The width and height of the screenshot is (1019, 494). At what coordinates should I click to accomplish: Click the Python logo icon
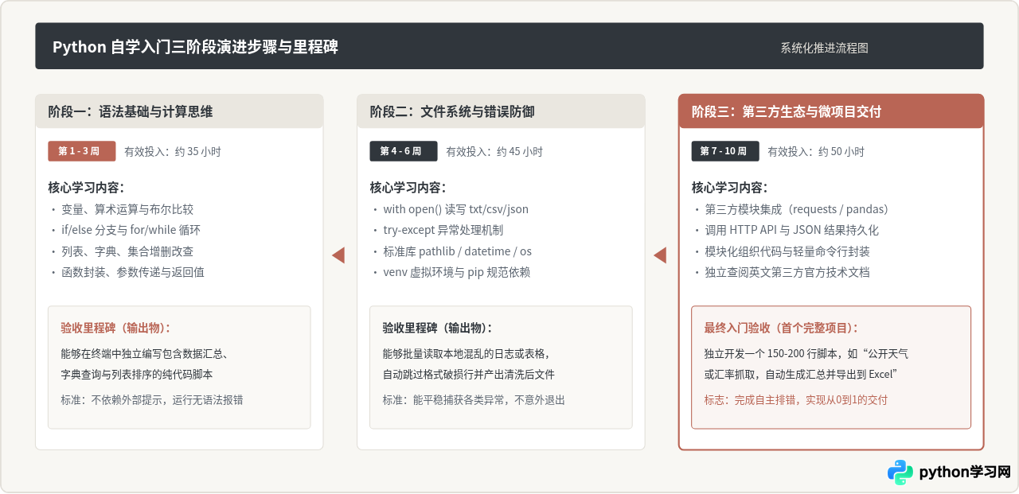900,472
